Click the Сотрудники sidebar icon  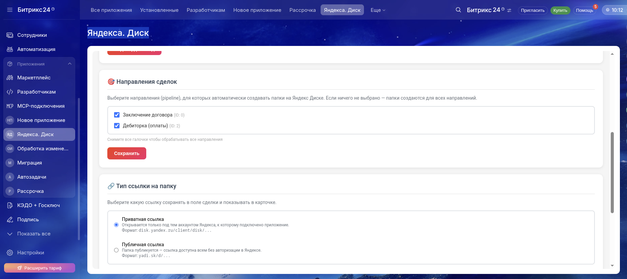[x=10, y=35]
